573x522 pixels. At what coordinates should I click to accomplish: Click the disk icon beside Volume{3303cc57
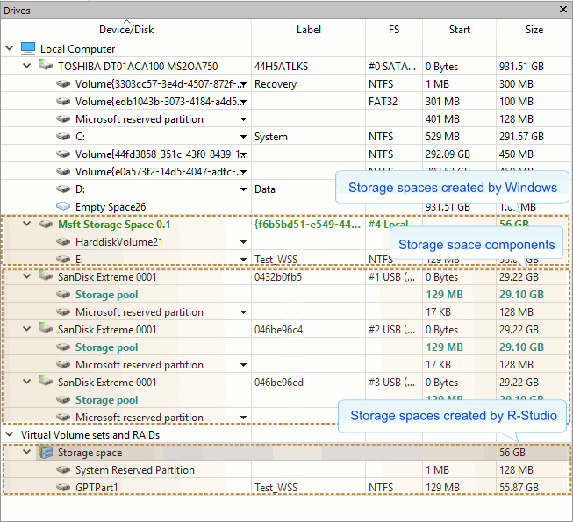click(63, 84)
